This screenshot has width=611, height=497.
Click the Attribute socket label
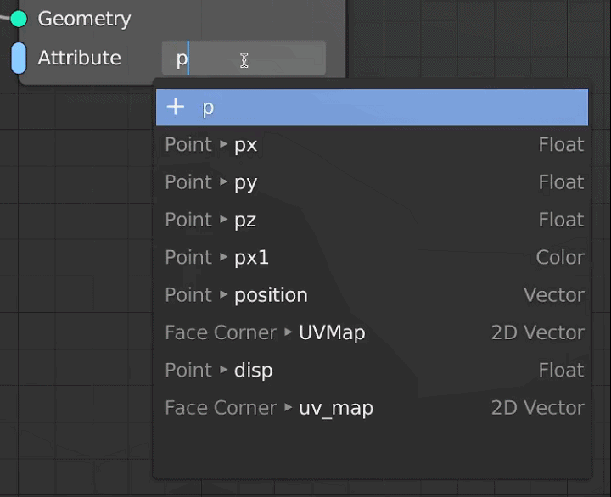point(79,59)
